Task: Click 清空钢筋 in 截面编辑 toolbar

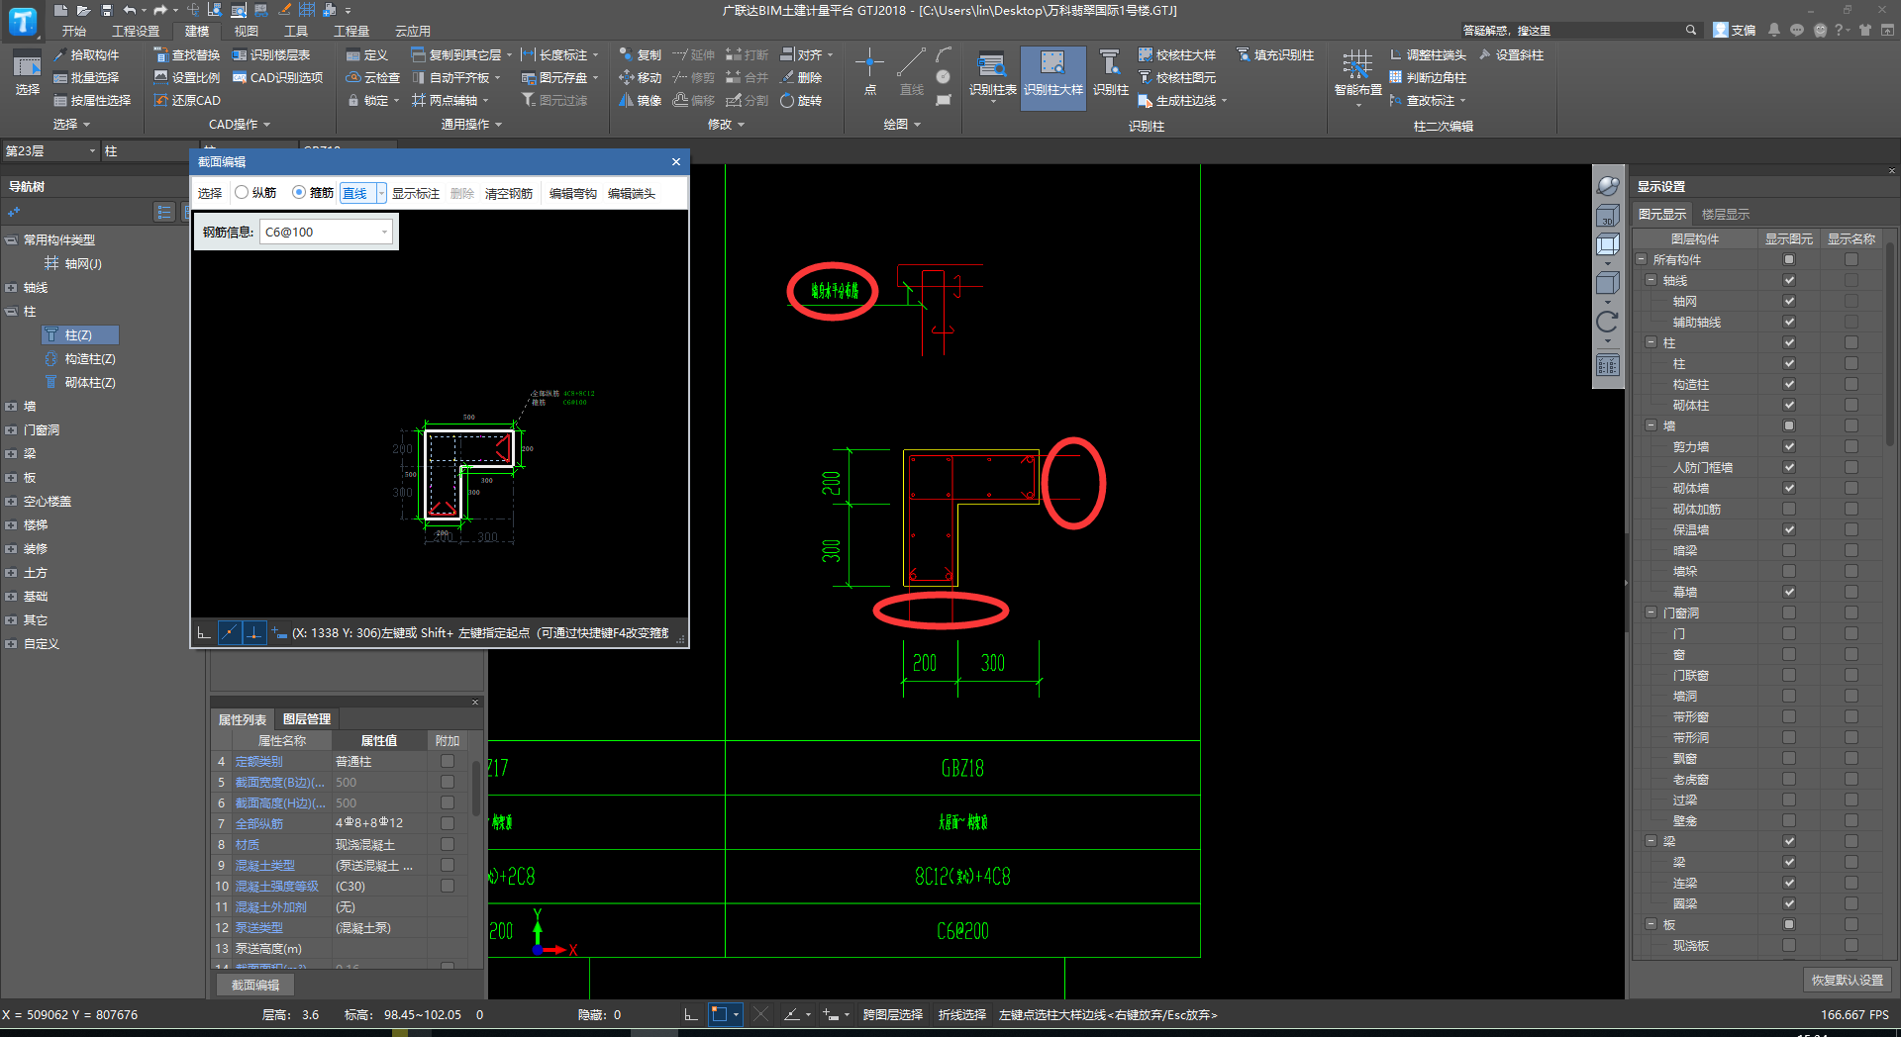Action: point(509,194)
